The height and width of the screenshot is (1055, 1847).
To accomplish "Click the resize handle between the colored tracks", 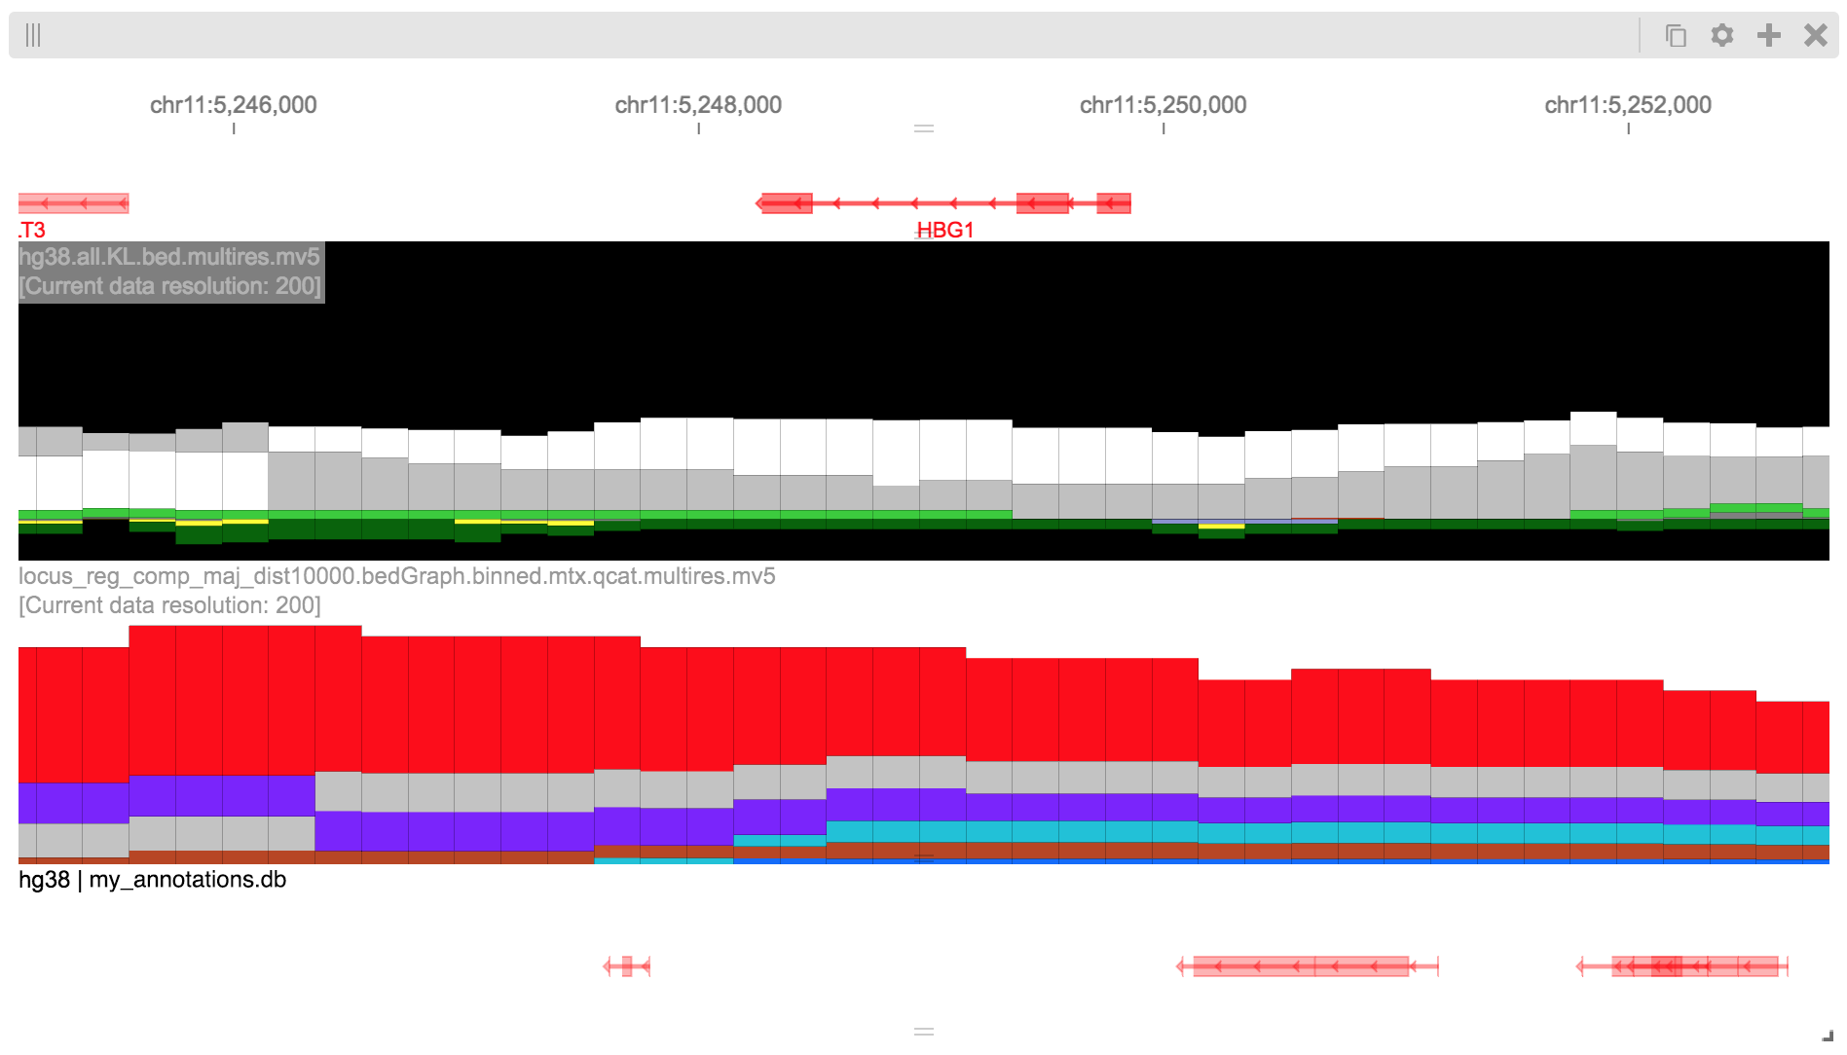I will coord(924,856).
